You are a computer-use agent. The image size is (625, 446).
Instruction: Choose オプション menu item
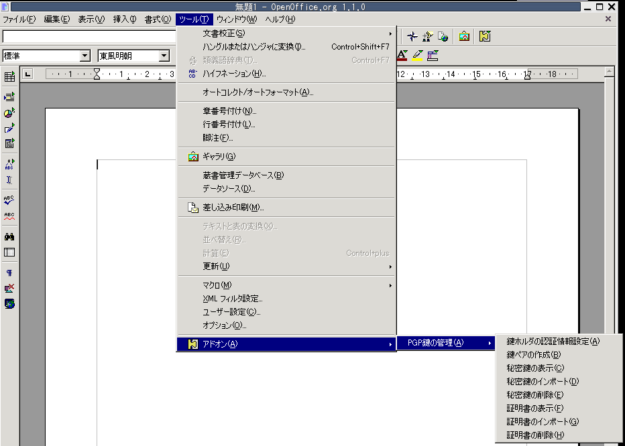[x=286, y=325]
